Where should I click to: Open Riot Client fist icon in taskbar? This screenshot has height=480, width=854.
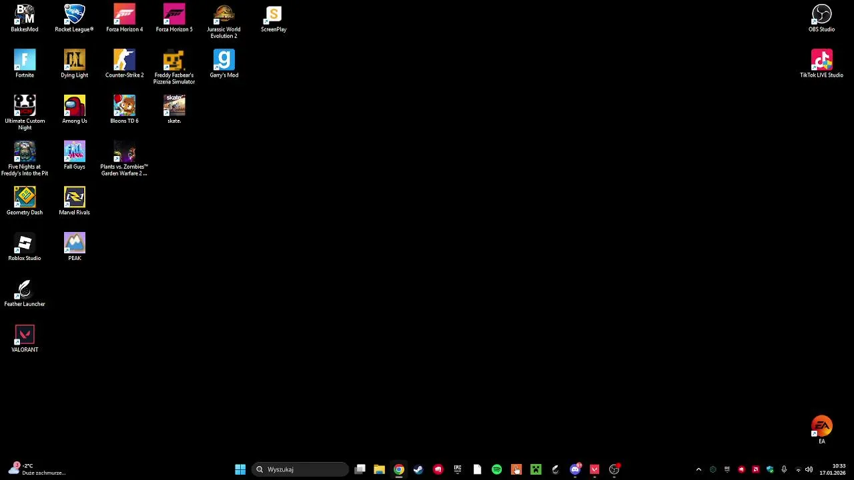pyautogui.click(x=438, y=469)
